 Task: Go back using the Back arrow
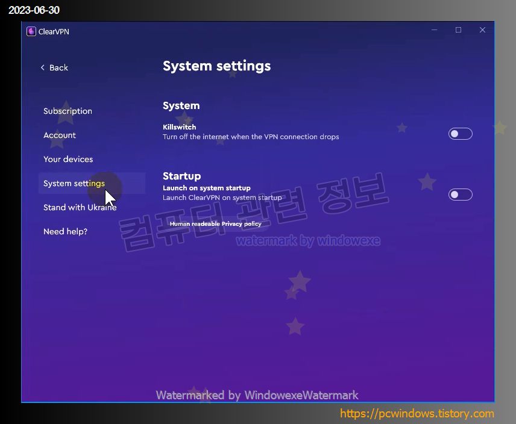(54, 67)
